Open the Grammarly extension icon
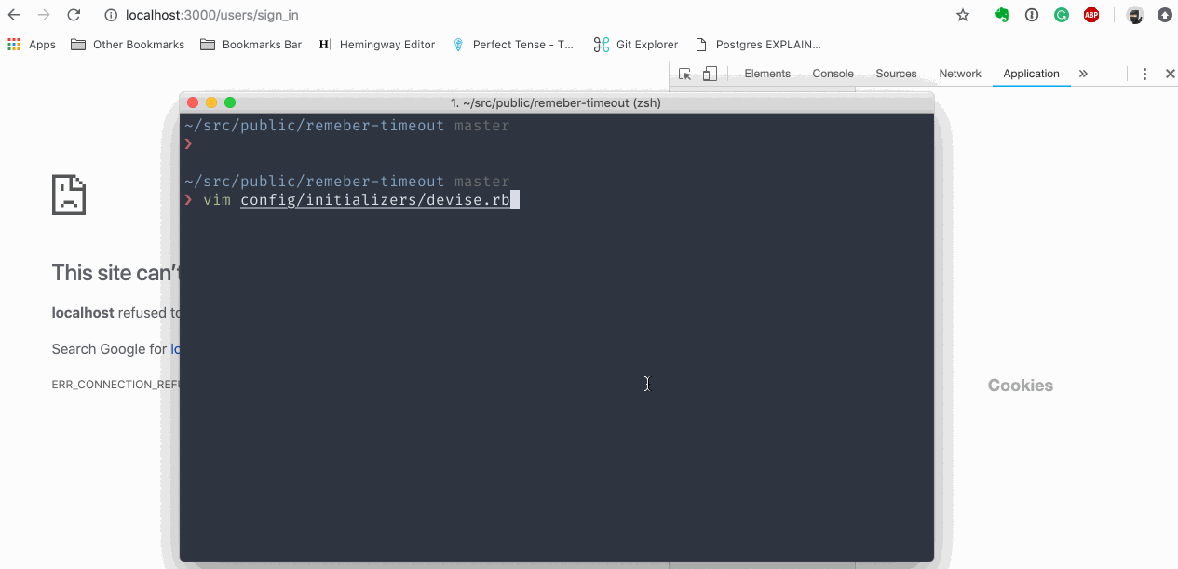 1062,15
